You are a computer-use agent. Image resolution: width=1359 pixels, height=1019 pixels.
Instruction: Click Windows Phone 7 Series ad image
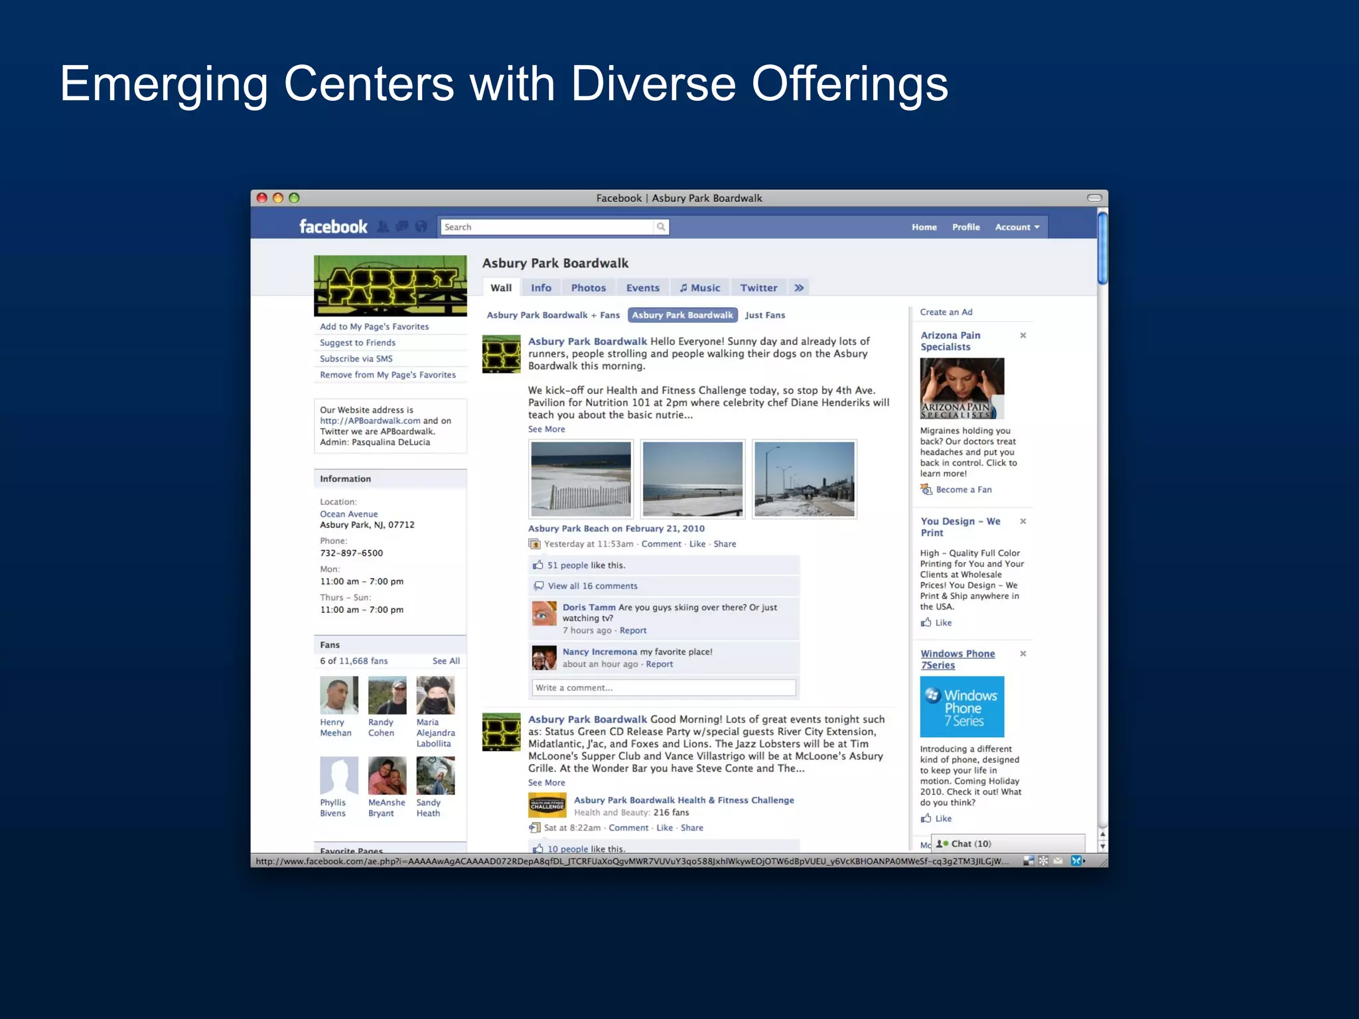(x=962, y=707)
